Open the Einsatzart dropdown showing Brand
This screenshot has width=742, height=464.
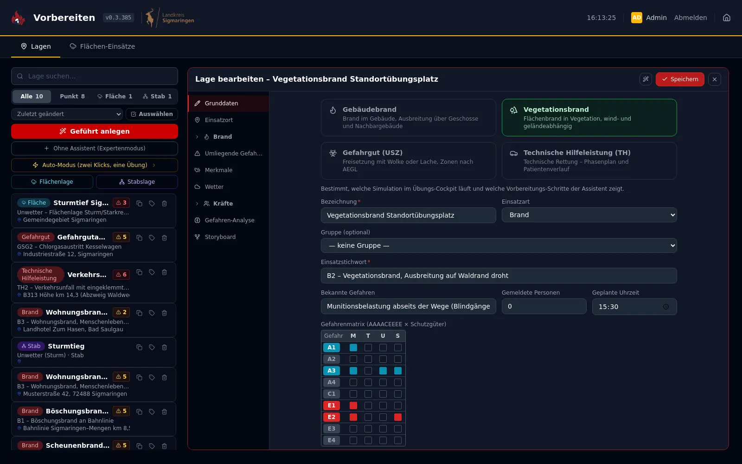[x=589, y=215]
